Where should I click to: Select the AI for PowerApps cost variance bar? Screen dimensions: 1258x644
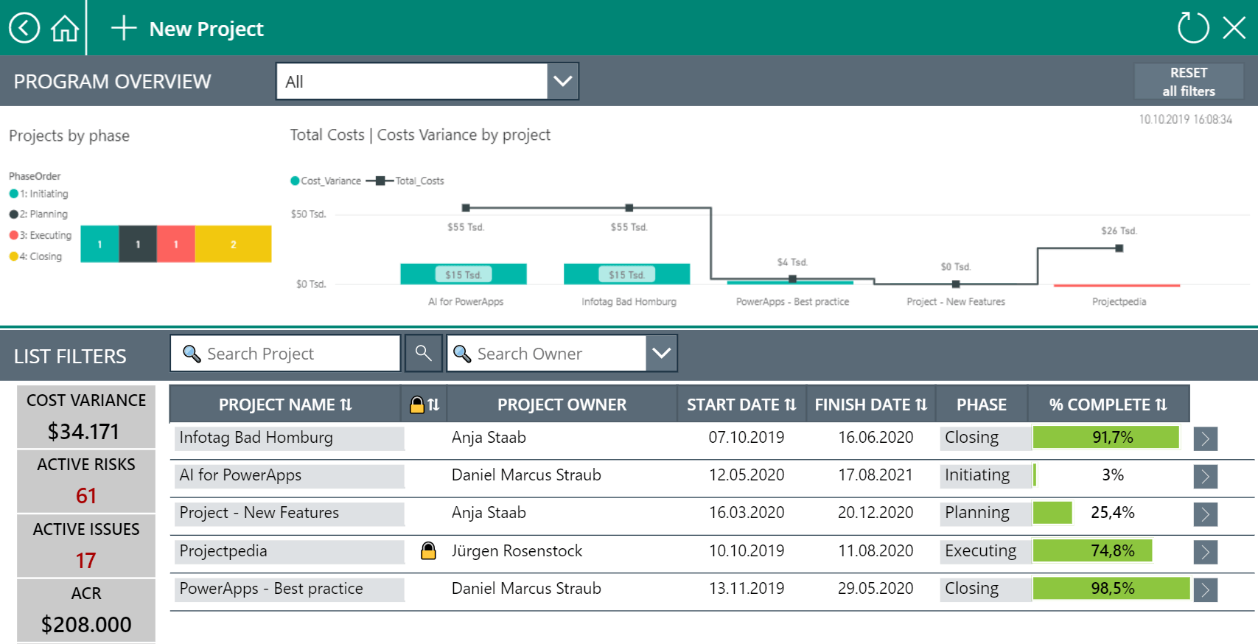(464, 274)
